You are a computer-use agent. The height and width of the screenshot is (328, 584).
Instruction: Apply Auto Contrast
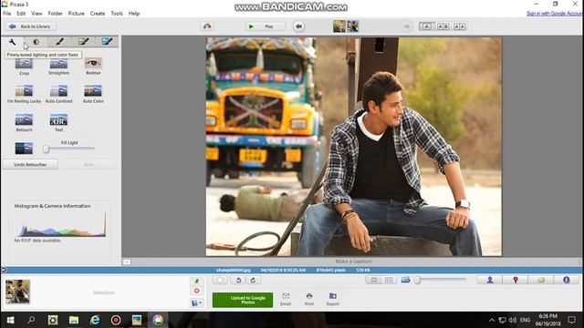point(58,94)
